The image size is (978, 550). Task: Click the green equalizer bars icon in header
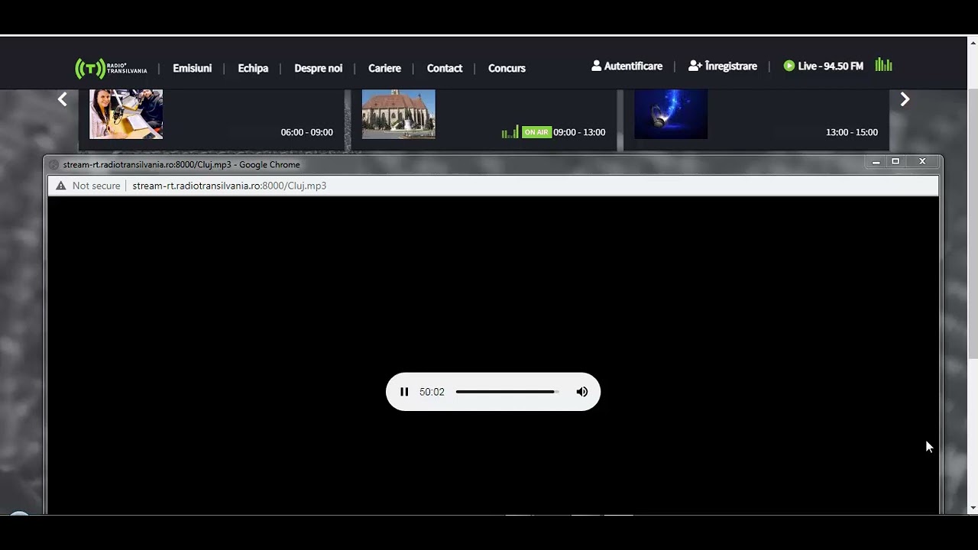[883, 65]
